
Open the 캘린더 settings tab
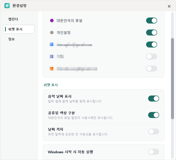tap(13, 19)
